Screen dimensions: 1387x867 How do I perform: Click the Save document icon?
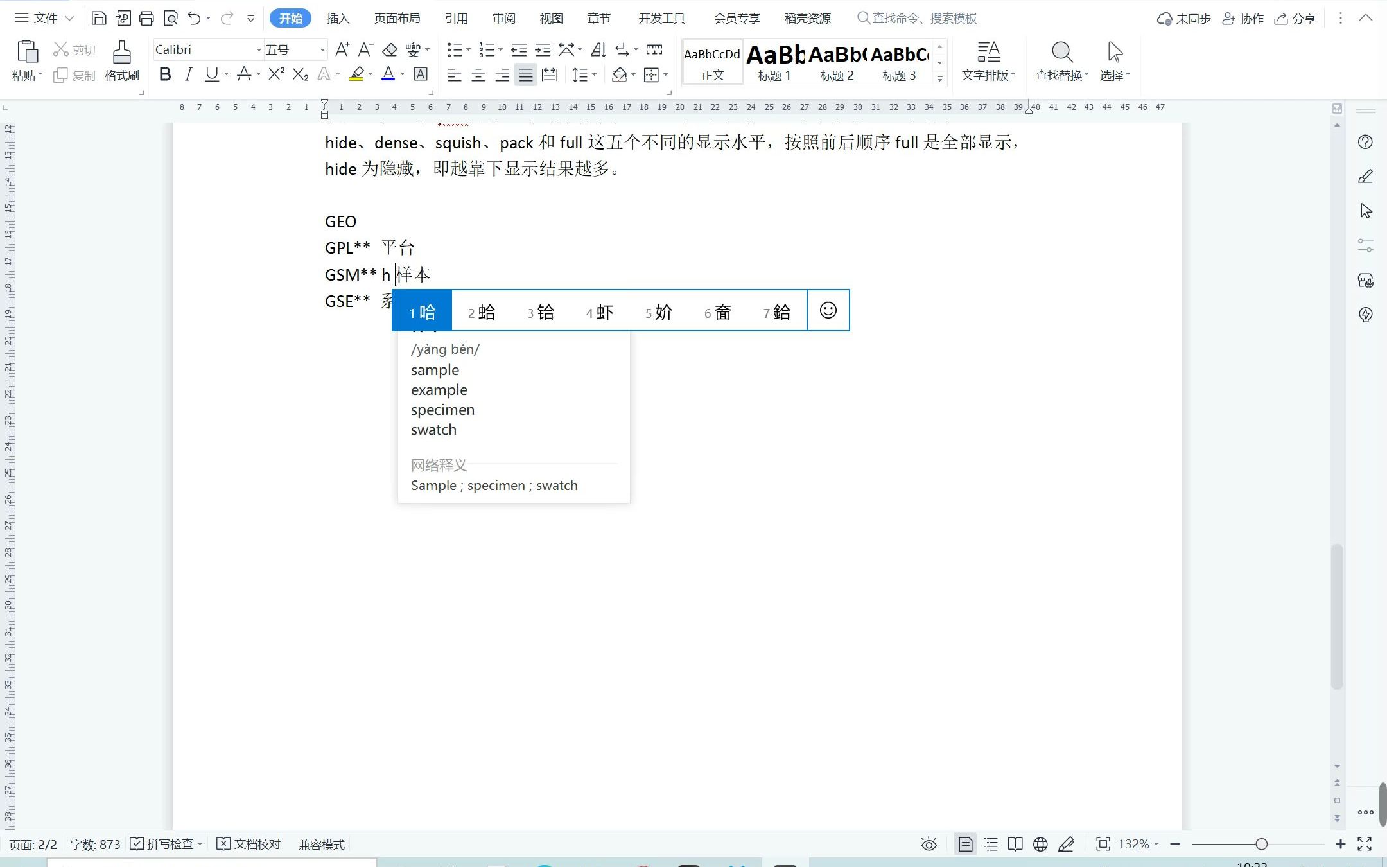[98, 18]
